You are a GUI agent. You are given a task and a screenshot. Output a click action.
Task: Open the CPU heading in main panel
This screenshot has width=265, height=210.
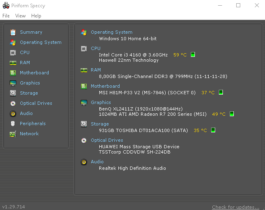click(96, 48)
